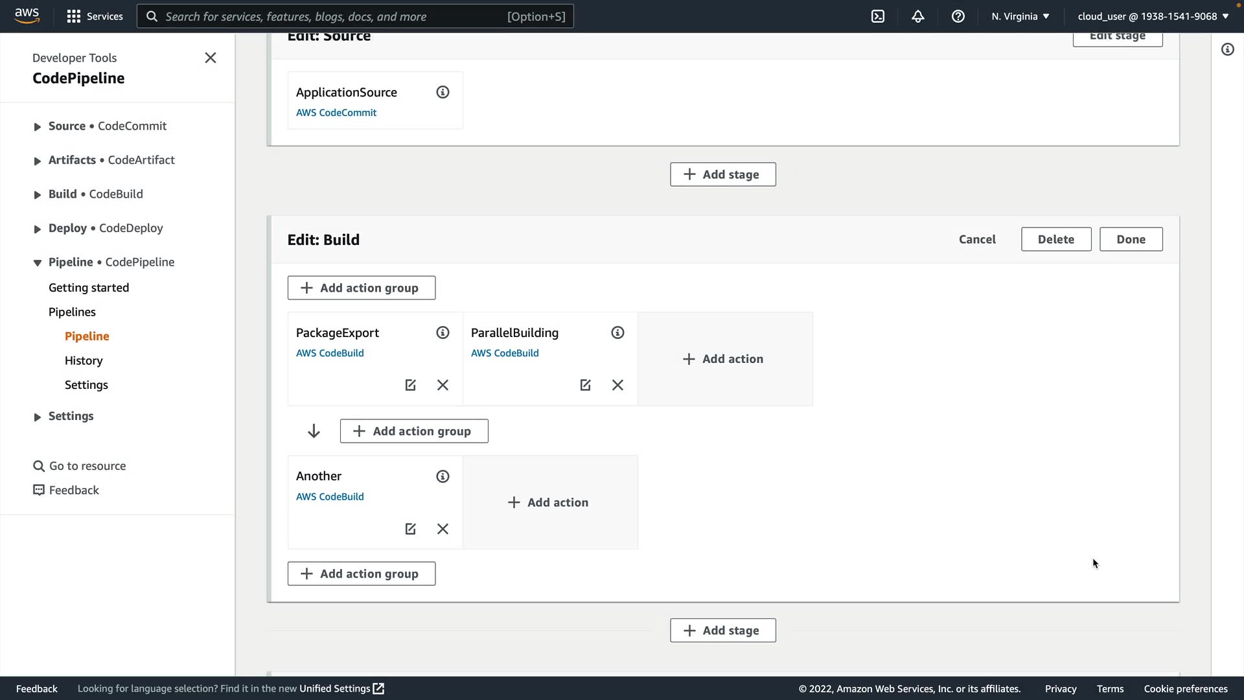
Task: Open the Services menu
Action: click(95, 16)
